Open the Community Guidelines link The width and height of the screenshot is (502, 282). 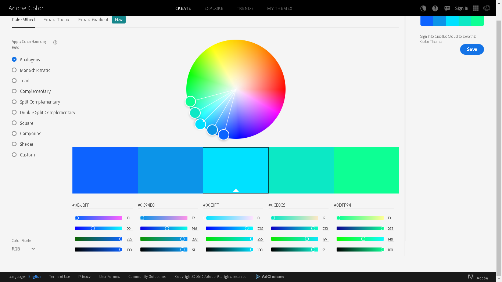tap(147, 276)
